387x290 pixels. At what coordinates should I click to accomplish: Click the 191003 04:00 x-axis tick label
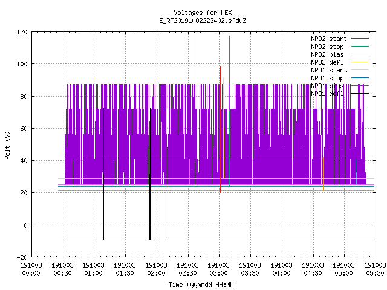[x=281, y=269]
